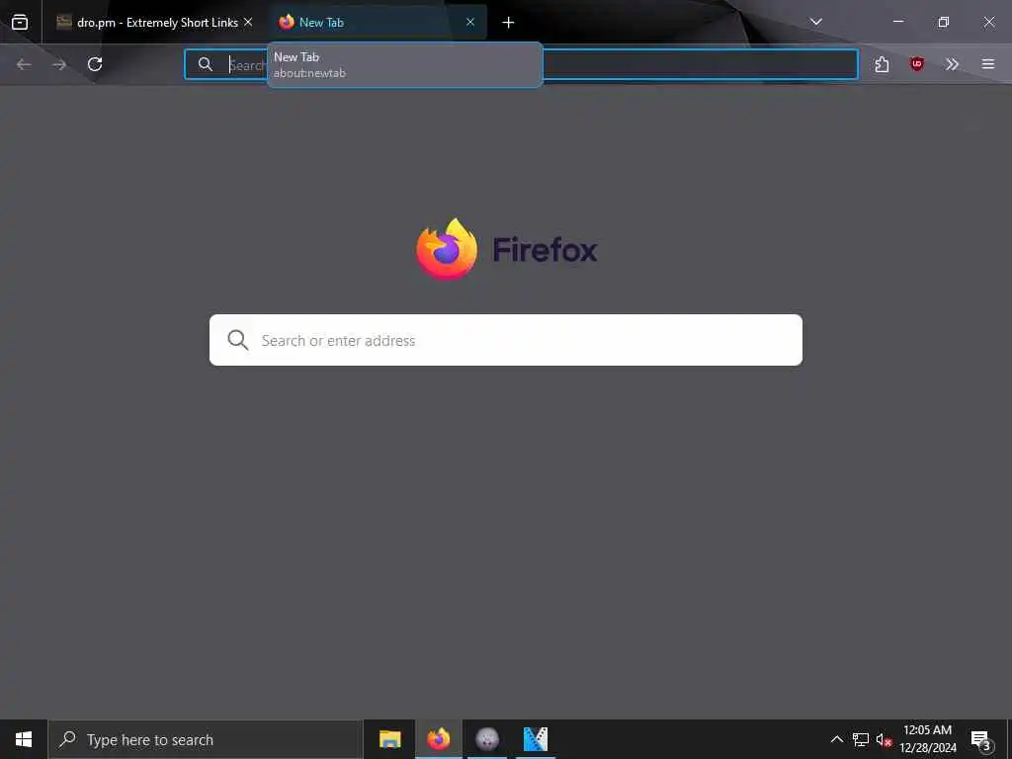Select the Firefox taskbar icon
The height and width of the screenshot is (759, 1012).
click(x=438, y=739)
